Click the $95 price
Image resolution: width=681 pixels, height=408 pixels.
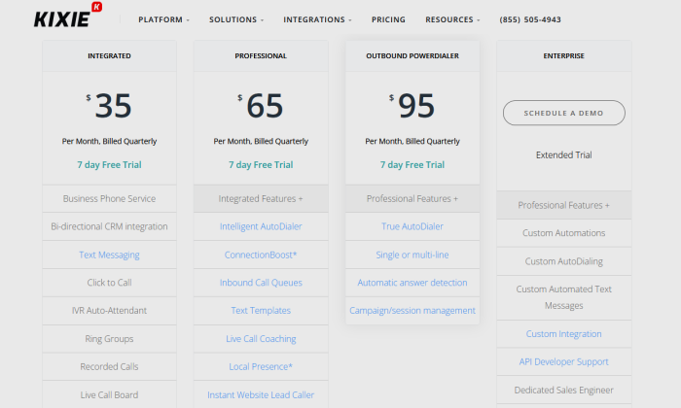(412, 105)
